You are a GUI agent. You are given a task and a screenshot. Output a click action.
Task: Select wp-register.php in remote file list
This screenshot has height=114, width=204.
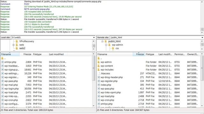point(109,81)
